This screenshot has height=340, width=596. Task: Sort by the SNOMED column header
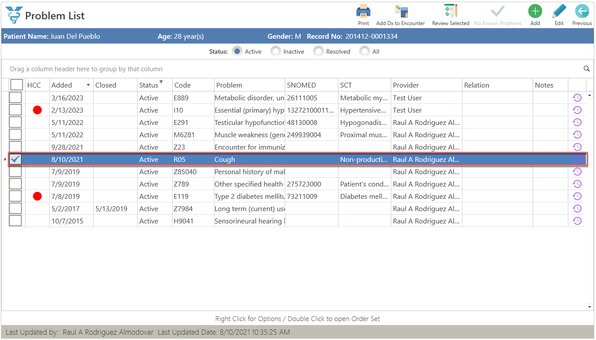tap(312, 85)
